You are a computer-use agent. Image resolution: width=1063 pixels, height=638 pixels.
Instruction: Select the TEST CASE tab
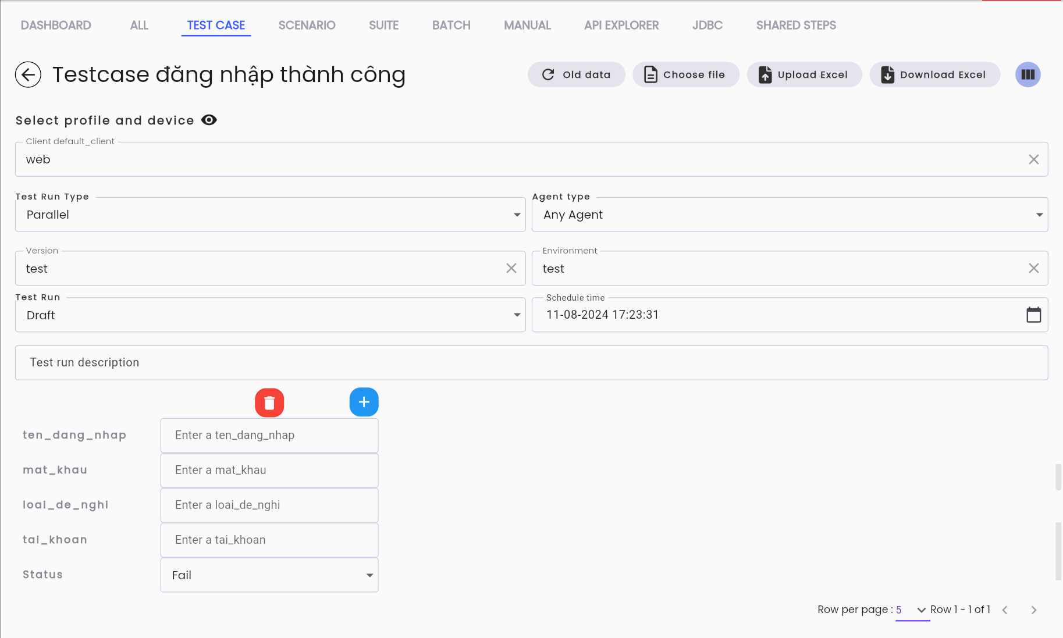coord(216,25)
